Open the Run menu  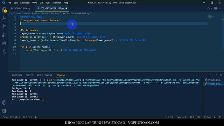coord(48,3)
